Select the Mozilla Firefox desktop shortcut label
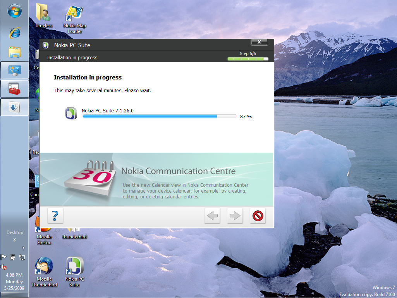 44,239
